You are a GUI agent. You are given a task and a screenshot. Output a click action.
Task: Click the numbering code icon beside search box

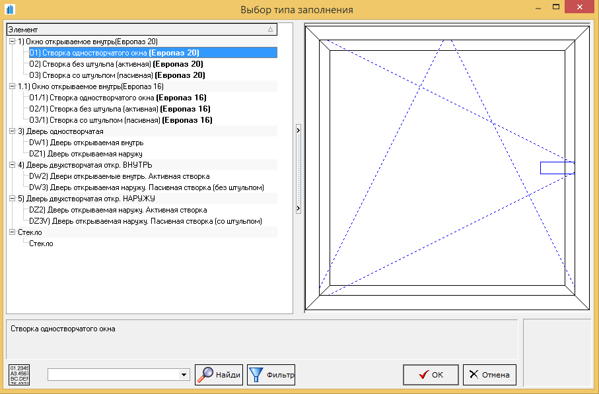(19, 374)
